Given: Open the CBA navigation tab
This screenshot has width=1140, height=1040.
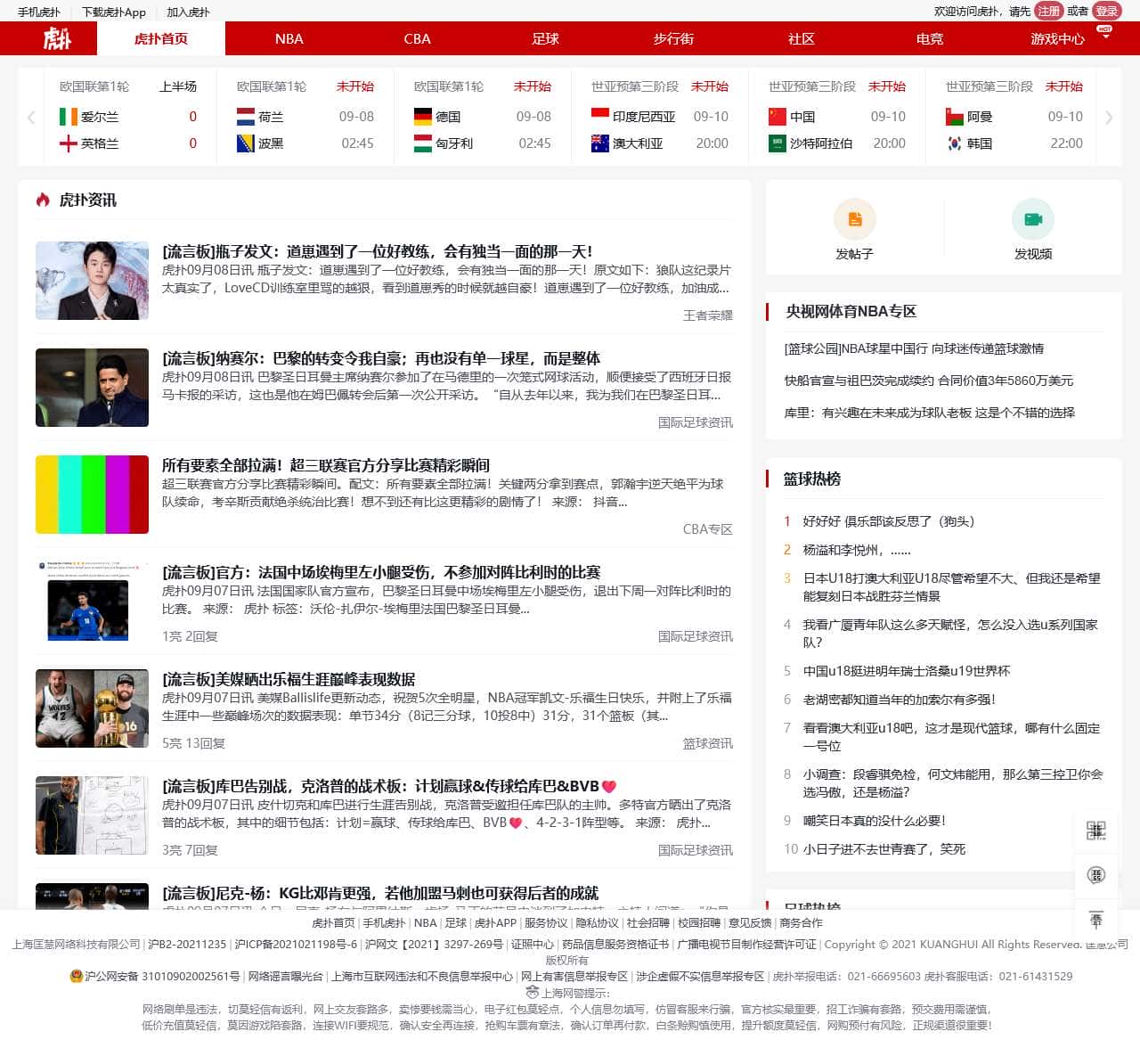Looking at the screenshot, I should (417, 38).
